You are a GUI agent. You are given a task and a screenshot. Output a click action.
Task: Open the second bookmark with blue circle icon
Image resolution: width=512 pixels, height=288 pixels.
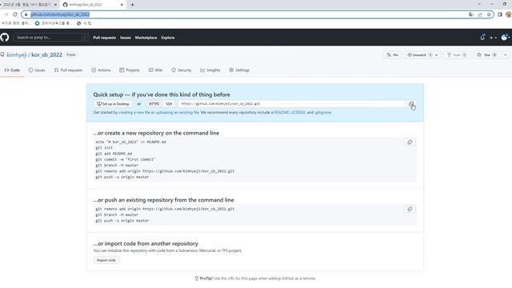54,23
